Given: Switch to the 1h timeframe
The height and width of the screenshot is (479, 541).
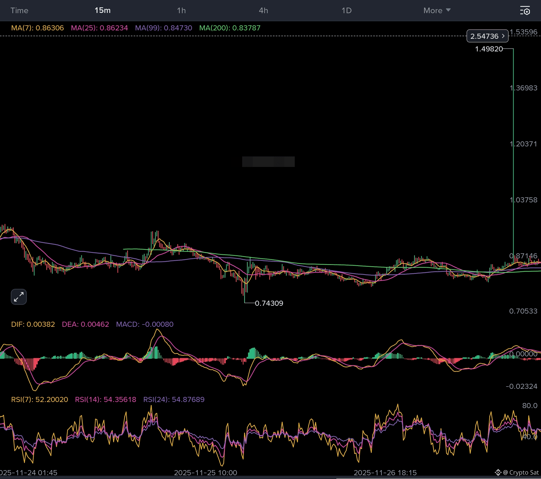Looking at the screenshot, I should coord(181,11).
